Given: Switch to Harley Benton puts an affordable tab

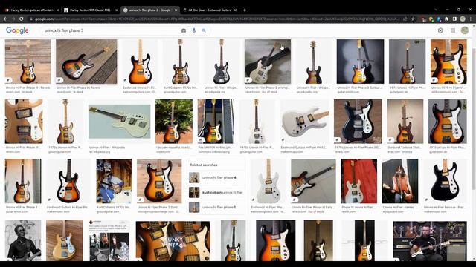Looking at the screenshot, I should (32, 10).
